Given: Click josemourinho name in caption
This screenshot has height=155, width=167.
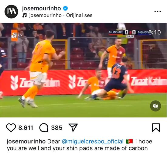Looking at the screenshot, I should coord(26,141).
